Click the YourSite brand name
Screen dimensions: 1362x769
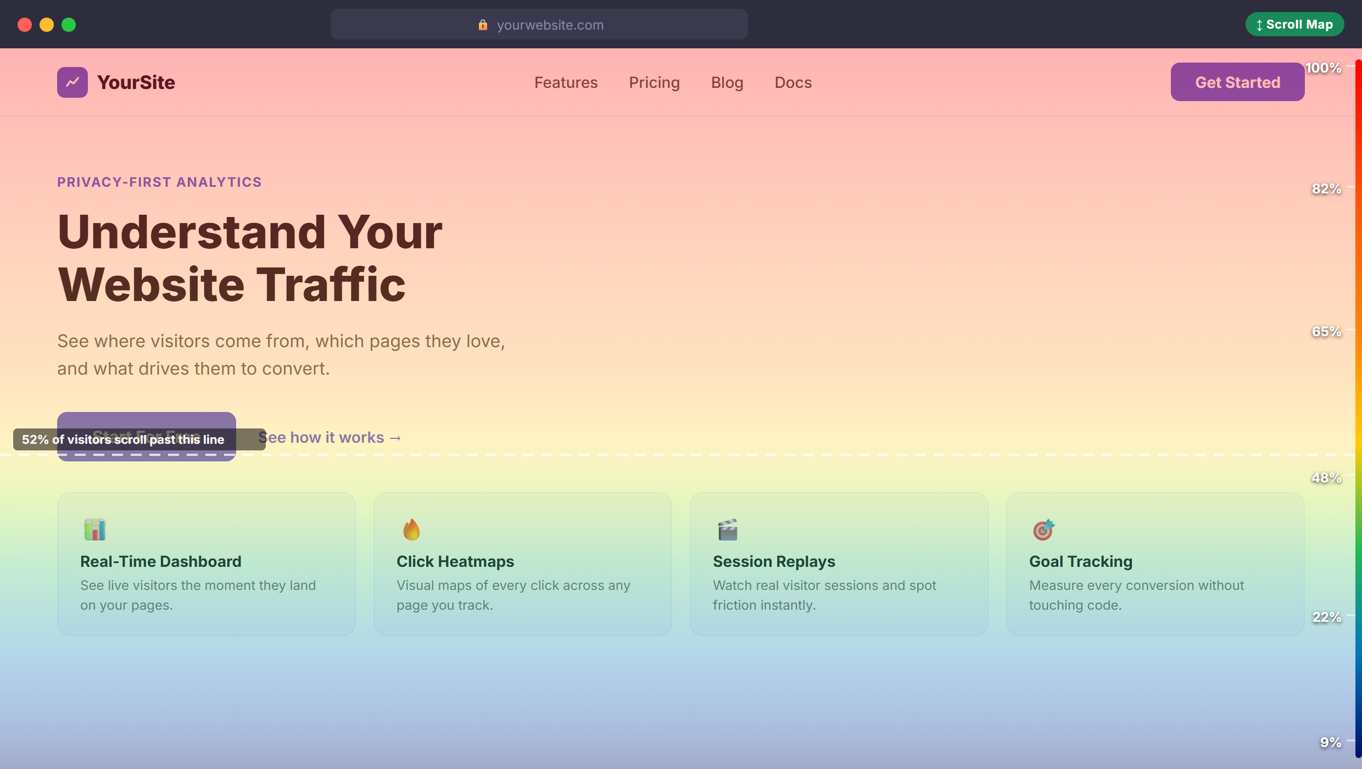(136, 82)
